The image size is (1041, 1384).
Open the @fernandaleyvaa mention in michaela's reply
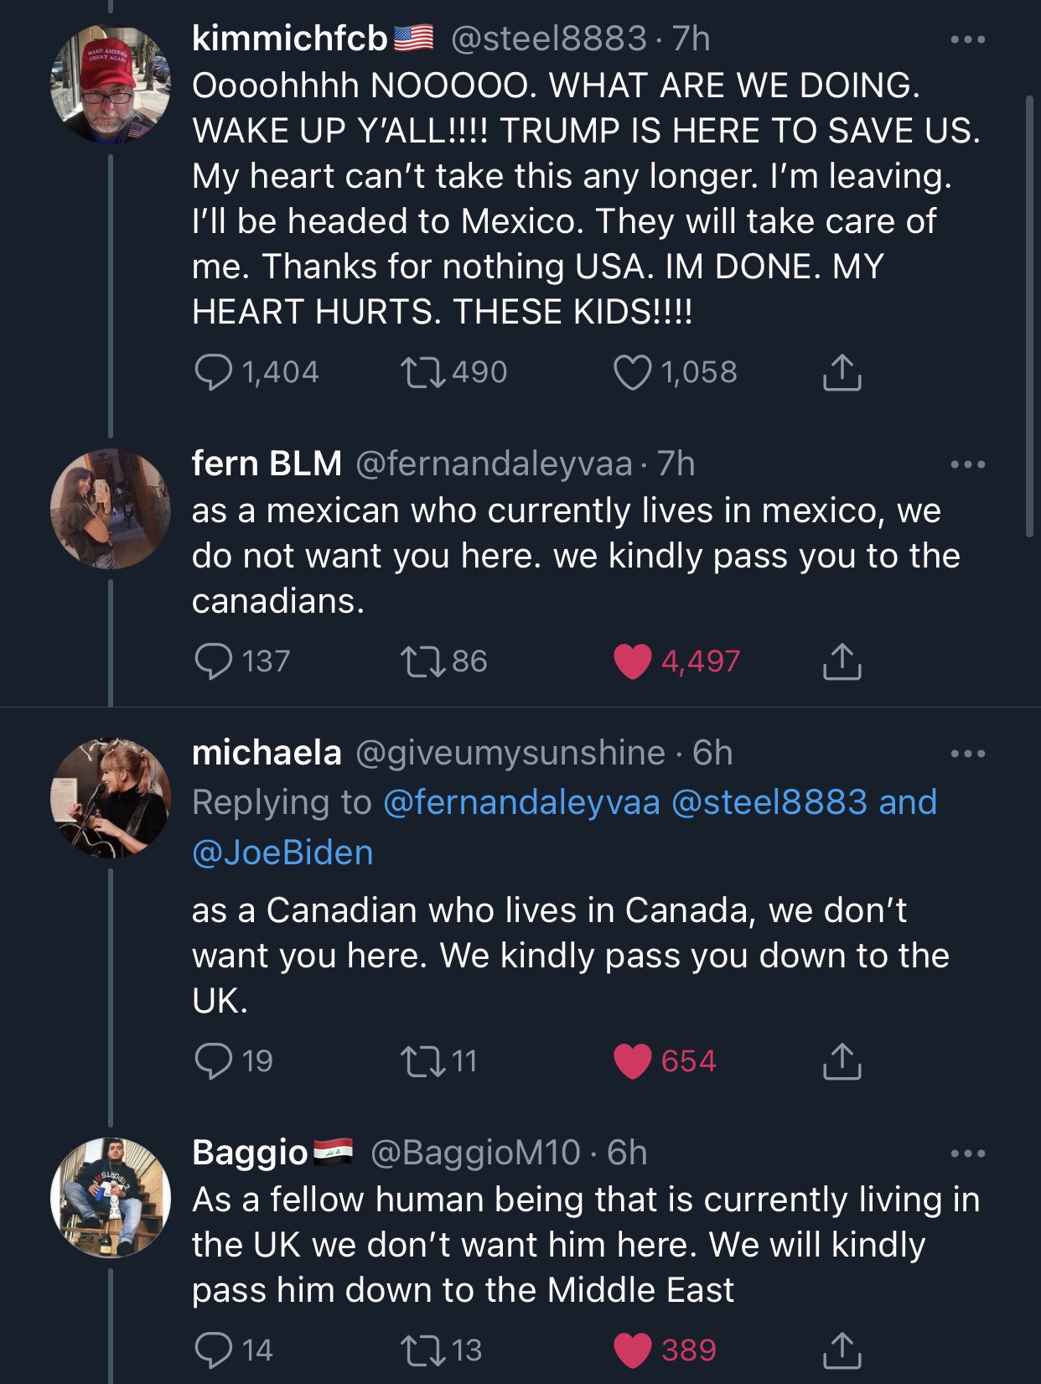tap(521, 802)
